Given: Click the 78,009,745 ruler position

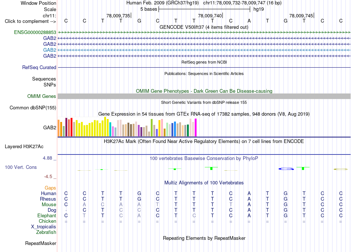Looking at the screenshot, I should coord(301,16).
